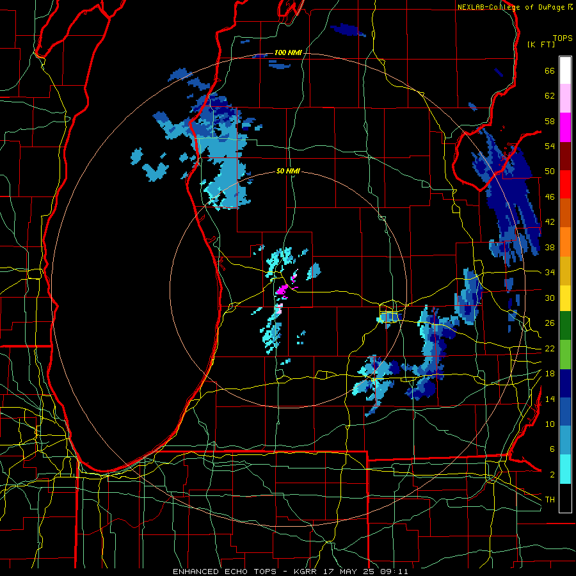Click the navy 22 kft legend swatch
Image resolution: width=576 pixels, height=576 pixels.
[x=565, y=383]
